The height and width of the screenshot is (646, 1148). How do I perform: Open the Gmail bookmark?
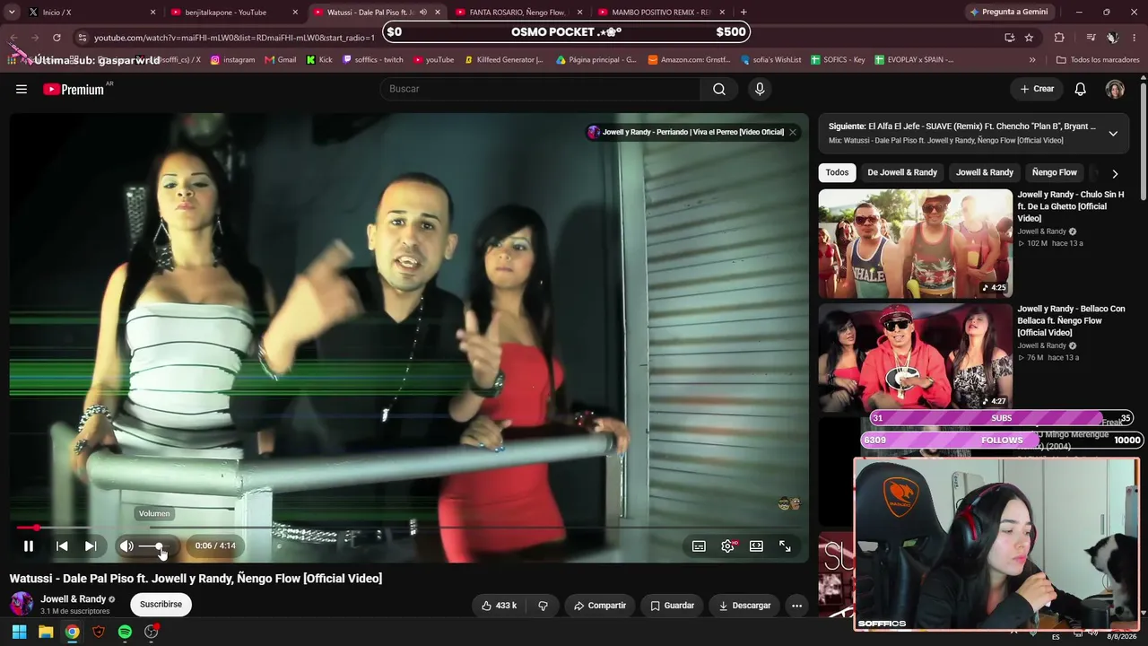[281, 60]
